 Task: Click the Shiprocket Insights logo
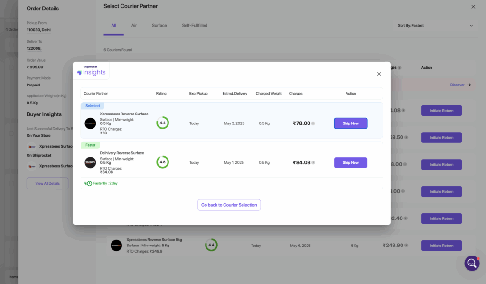pos(92,71)
